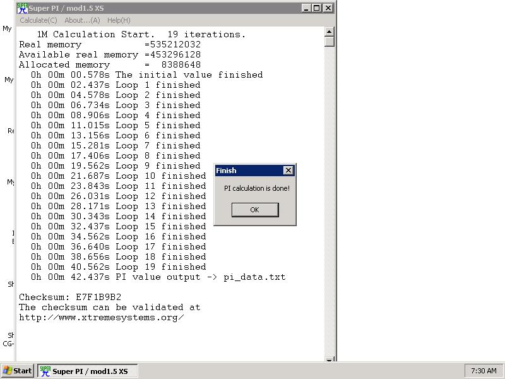The image size is (505, 379).
Task: Select Super PI taskbar button
Action: point(88,371)
